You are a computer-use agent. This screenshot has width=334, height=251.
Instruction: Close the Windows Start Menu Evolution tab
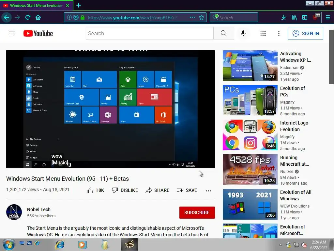point(68,6)
